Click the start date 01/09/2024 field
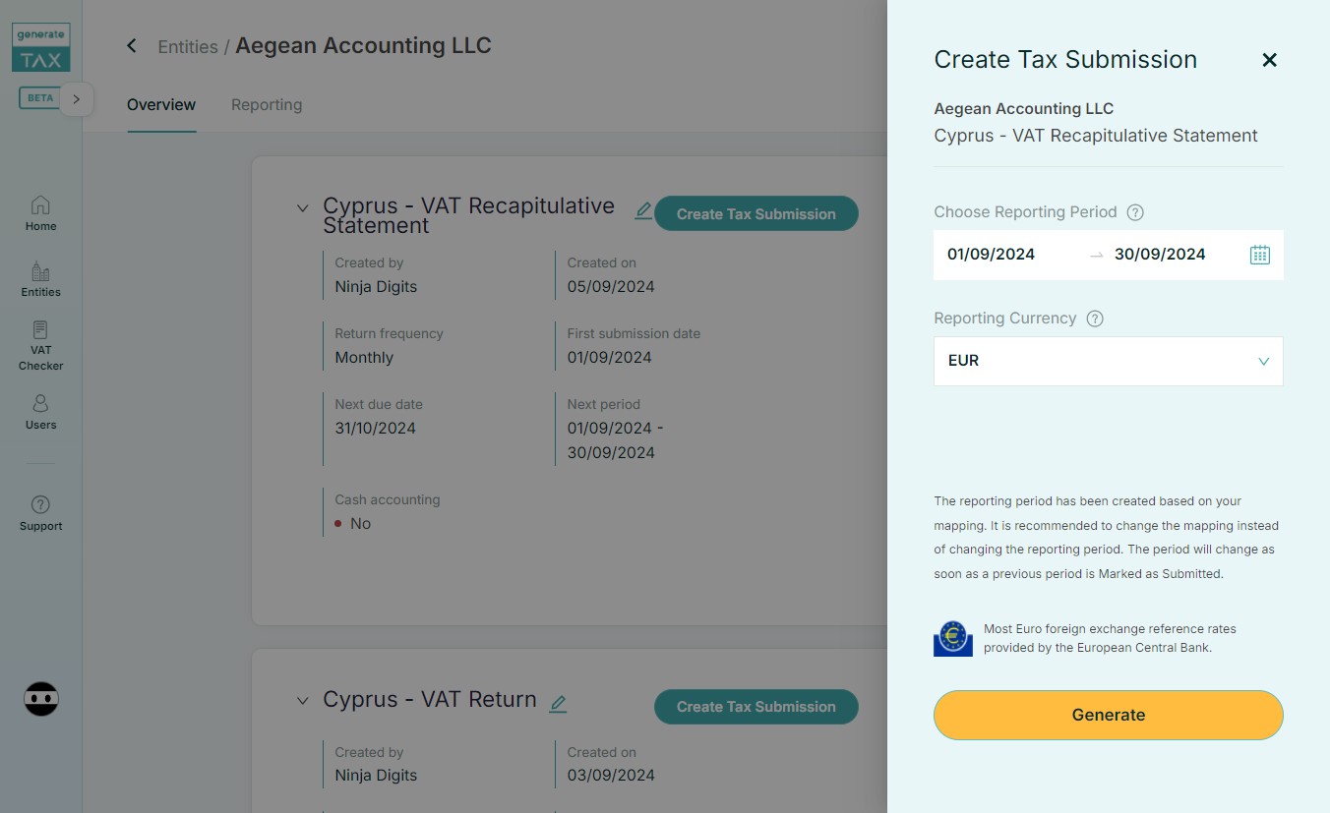The width and height of the screenshot is (1330, 813). coord(991,255)
